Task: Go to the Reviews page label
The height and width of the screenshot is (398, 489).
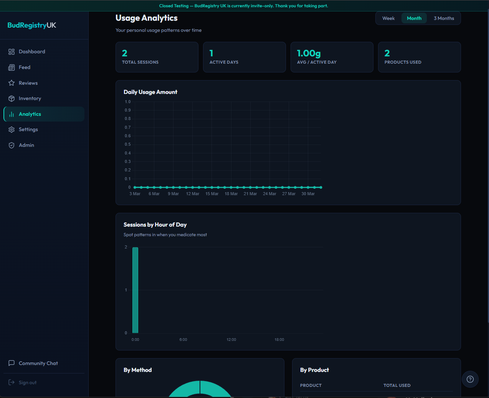Action: coord(28,83)
